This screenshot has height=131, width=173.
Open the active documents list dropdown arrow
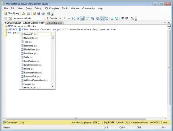click(165, 23)
